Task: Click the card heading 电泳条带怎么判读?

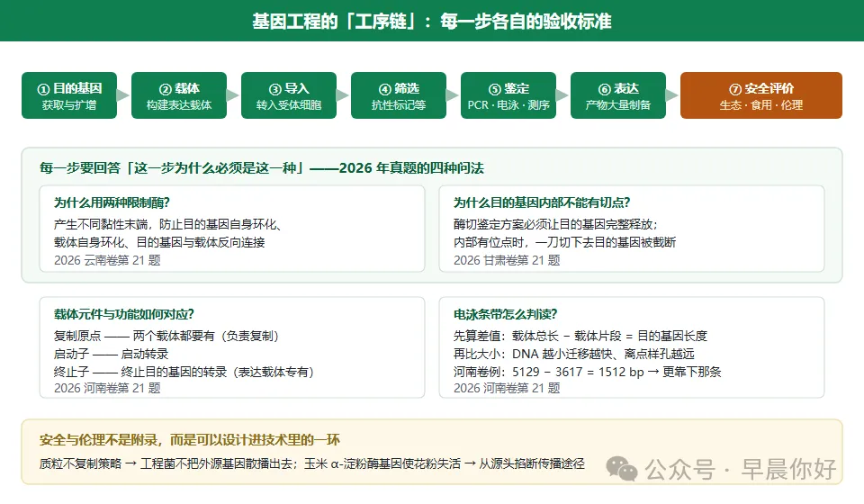Action: tap(505, 314)
